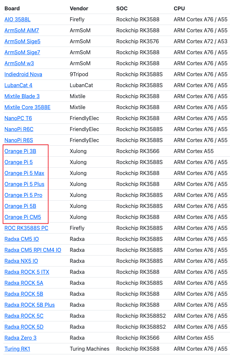Select Firefly vendor in AIO 3588L row
230x355 pixels.
click(x=77, y=20)
